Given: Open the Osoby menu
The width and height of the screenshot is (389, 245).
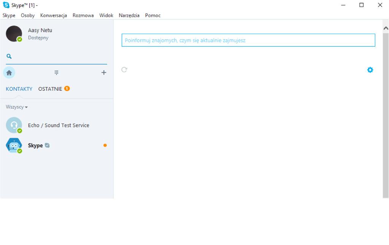Looking at the screenshot, I should point(28,15).
